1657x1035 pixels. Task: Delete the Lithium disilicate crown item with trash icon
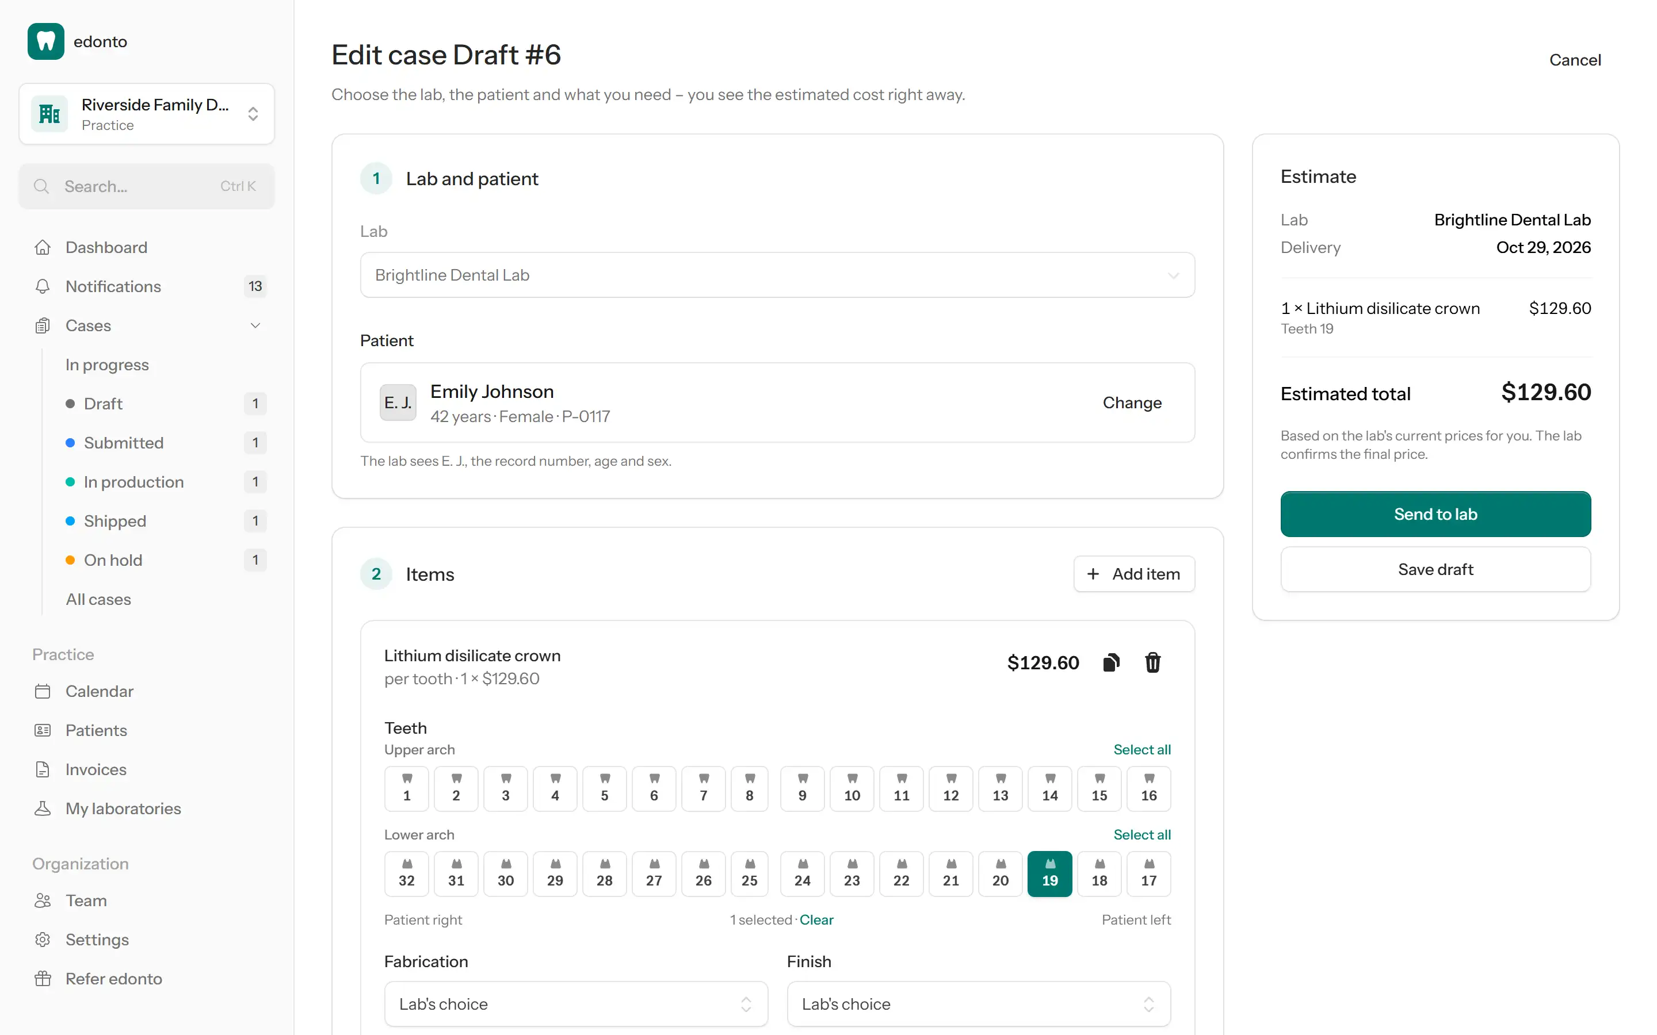pos(1153,662)
